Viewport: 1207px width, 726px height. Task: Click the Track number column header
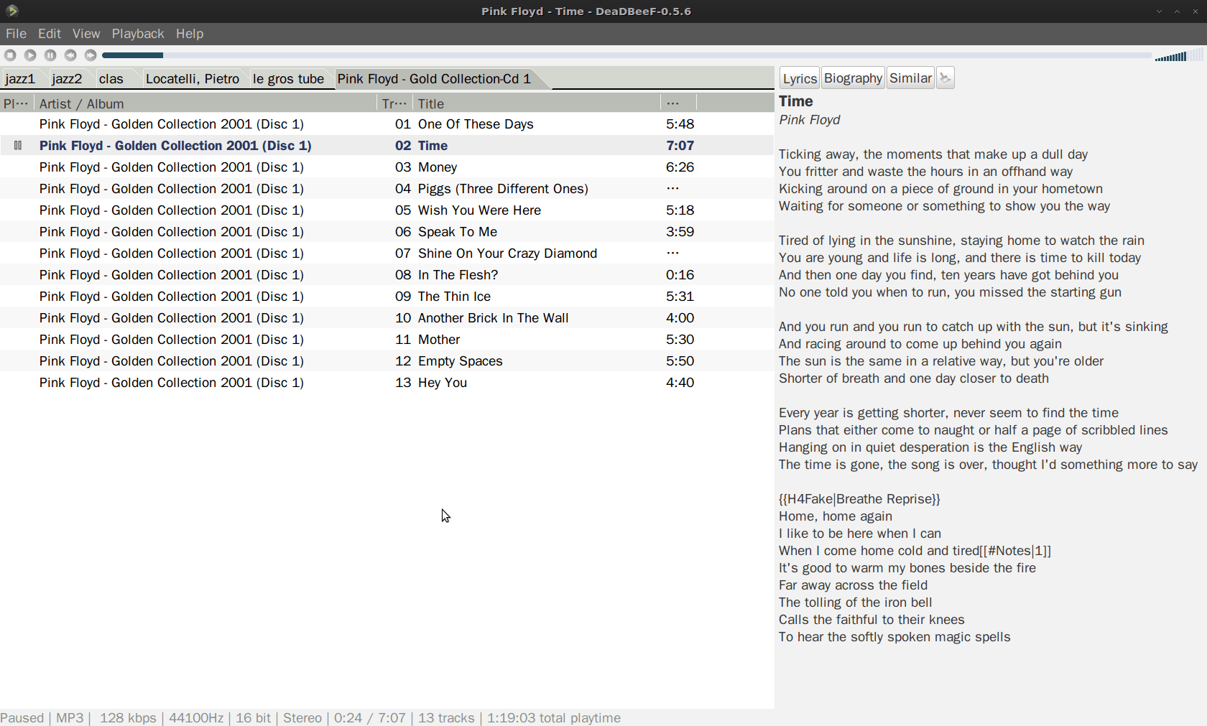click(x=394, y=103)
